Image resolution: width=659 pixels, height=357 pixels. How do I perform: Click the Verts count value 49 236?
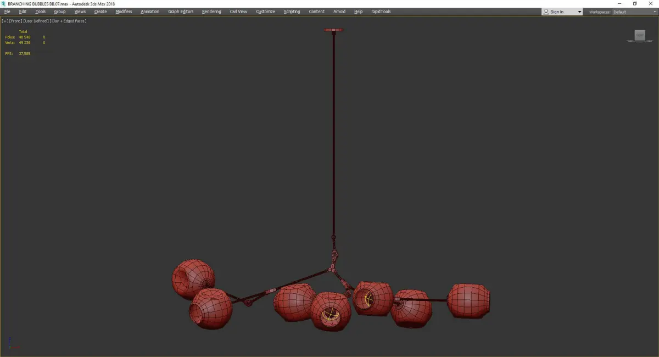click(24, 42)
